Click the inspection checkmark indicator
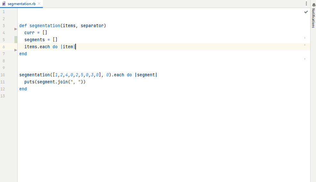316x182 pixels. (306, 12)
